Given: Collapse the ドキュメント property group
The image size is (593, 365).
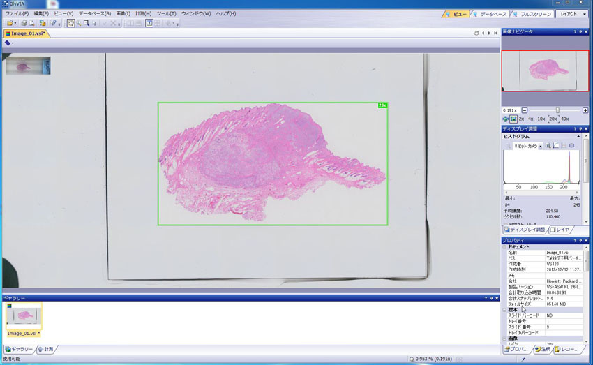Looking at the screenshot, I should point(504,246).
